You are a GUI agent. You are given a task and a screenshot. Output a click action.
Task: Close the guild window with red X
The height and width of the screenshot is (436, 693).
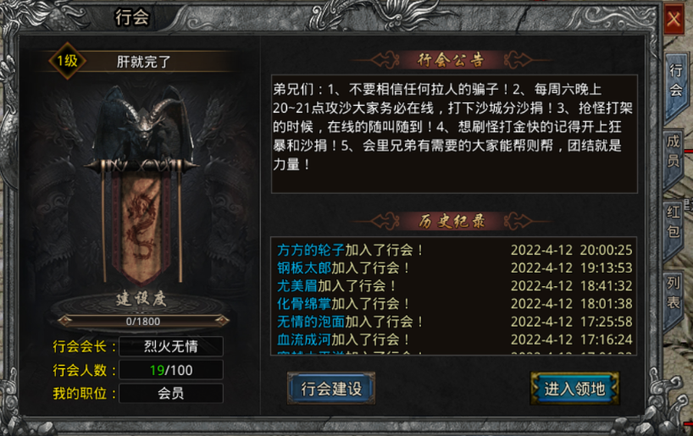[674, 19]
